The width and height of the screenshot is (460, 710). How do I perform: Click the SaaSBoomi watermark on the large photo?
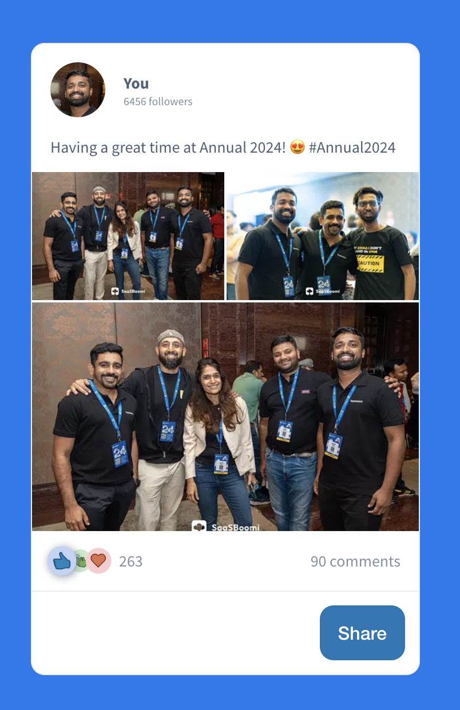225,526
